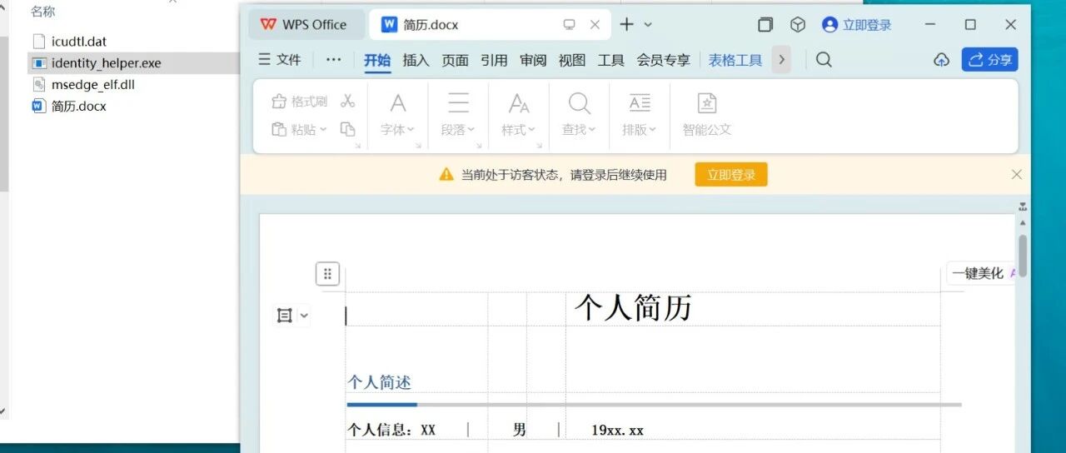The width and height of the screenshot is (1066, 453).
Task: Open the dropdown arrow beside the new tab plus
Action: (x=648, y=25)
